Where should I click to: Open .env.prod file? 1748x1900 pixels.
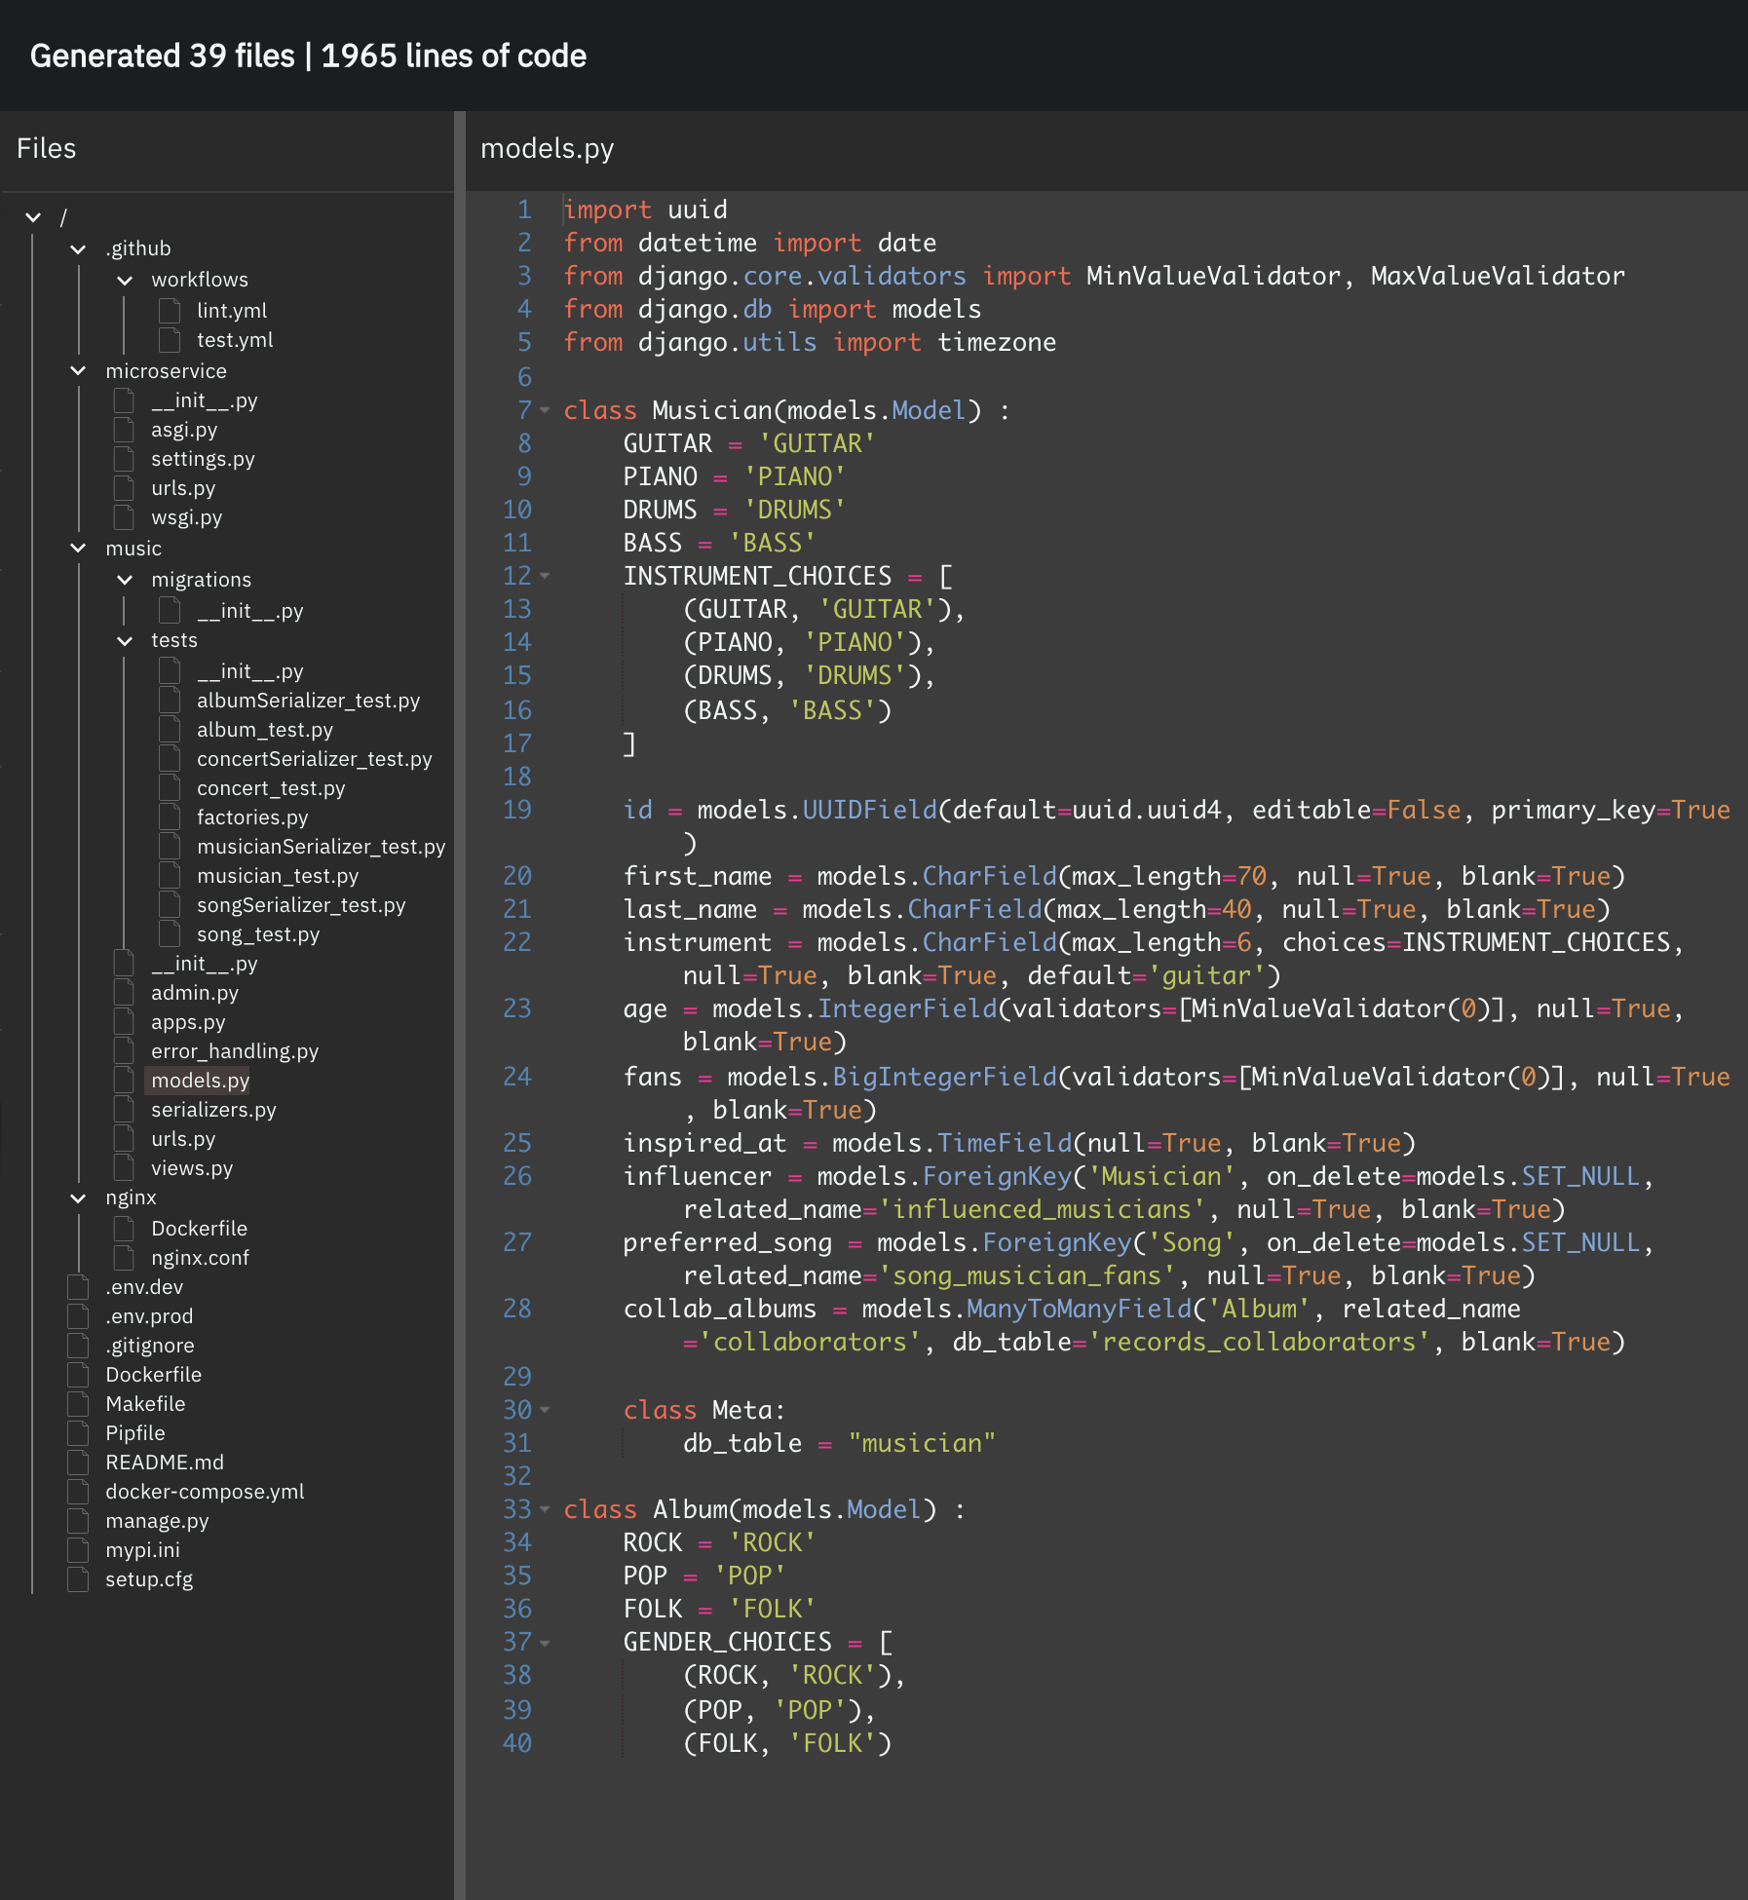149,1316
